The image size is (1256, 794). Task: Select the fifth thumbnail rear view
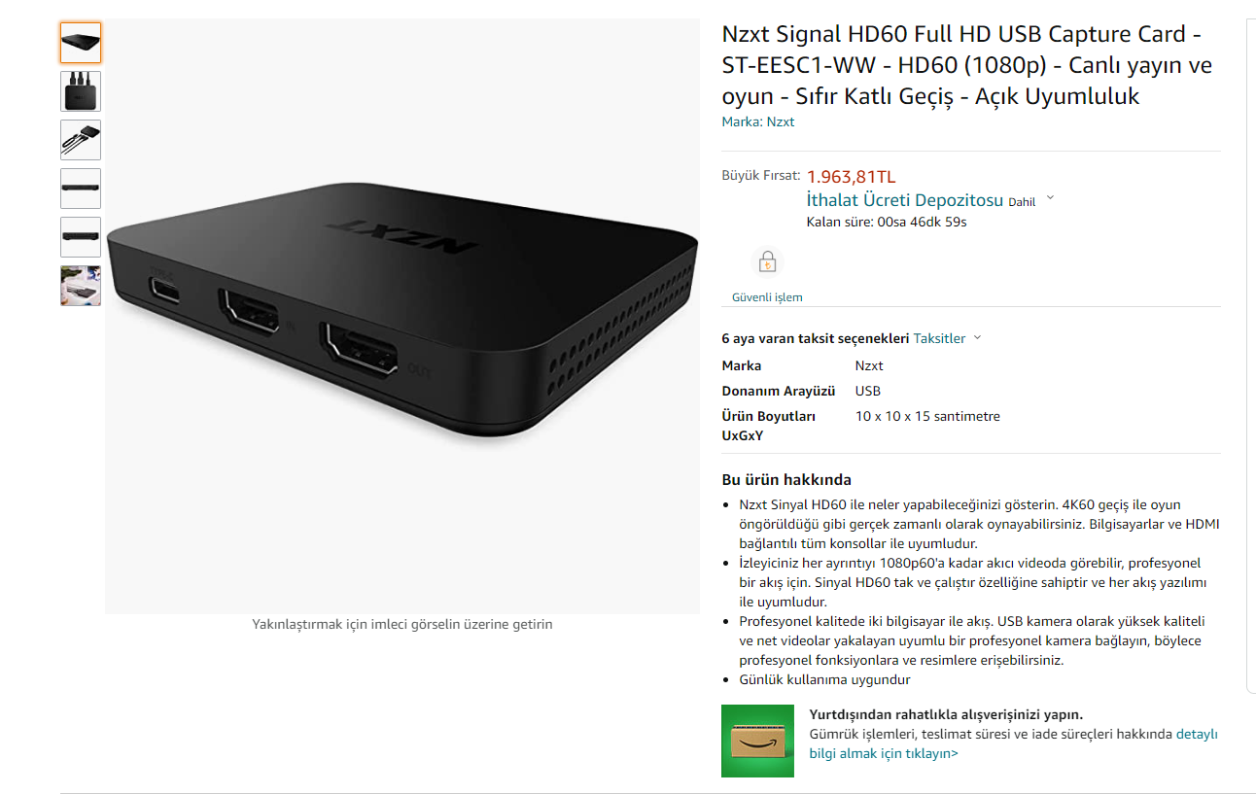coord(81,237)
